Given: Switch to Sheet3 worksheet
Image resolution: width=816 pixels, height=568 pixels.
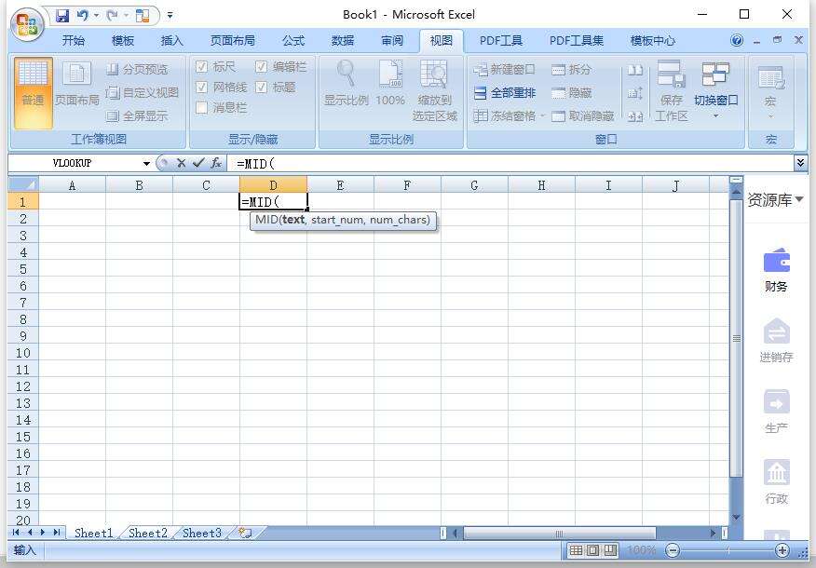Looking at the screenshot, I should coord(202,533).
